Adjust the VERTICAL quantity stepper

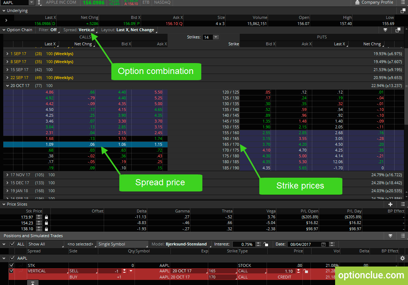pos(124,271)
